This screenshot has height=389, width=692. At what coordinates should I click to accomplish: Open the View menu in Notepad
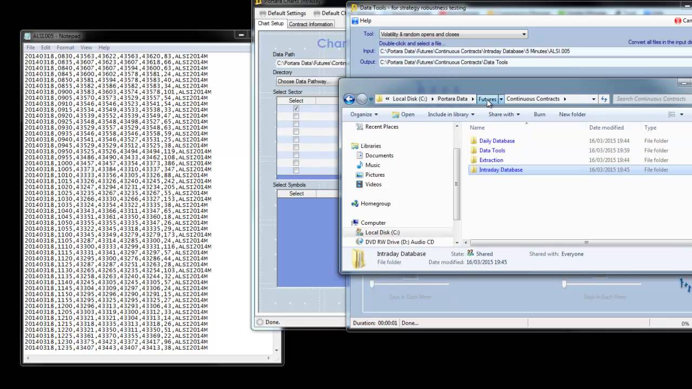click(86, 48)
